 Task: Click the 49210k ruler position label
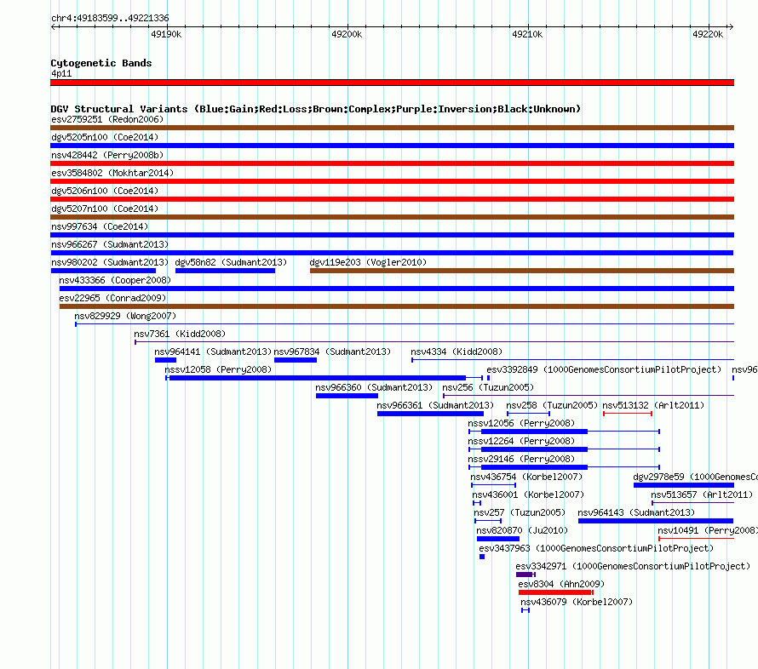(527, 34)
